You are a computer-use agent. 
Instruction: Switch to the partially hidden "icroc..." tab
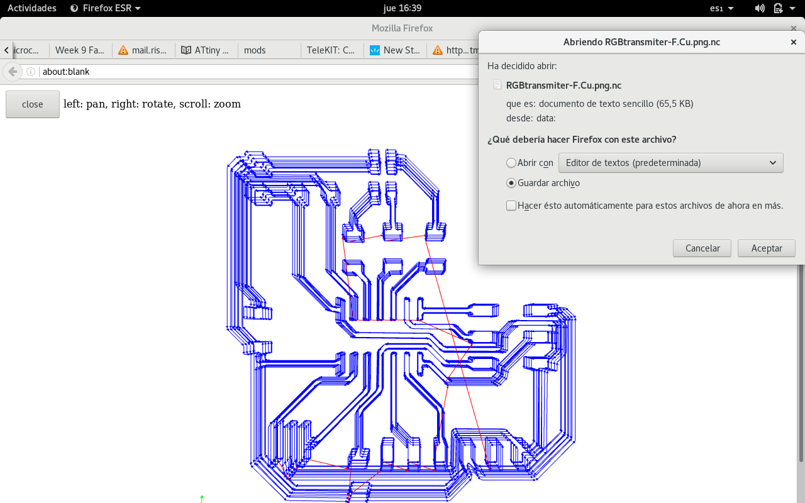pos(29,50)
